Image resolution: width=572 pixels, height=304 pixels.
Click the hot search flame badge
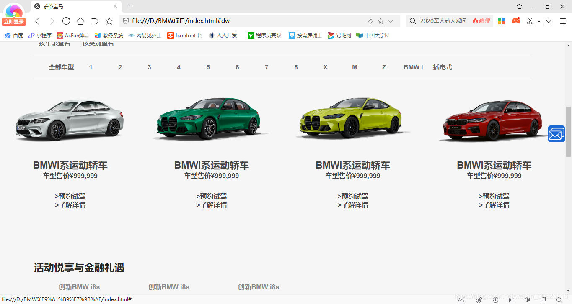coord(481,21)
